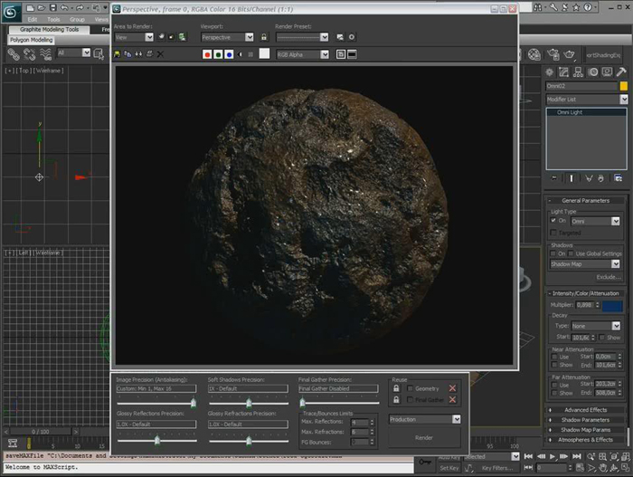
Task: Toggle the blue channel button
Action: pyautogui.click(x=229, y=54)
